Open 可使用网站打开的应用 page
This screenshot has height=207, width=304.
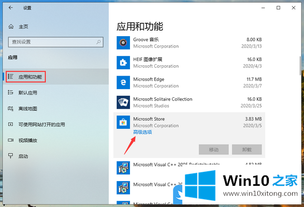tap(56, 124)
